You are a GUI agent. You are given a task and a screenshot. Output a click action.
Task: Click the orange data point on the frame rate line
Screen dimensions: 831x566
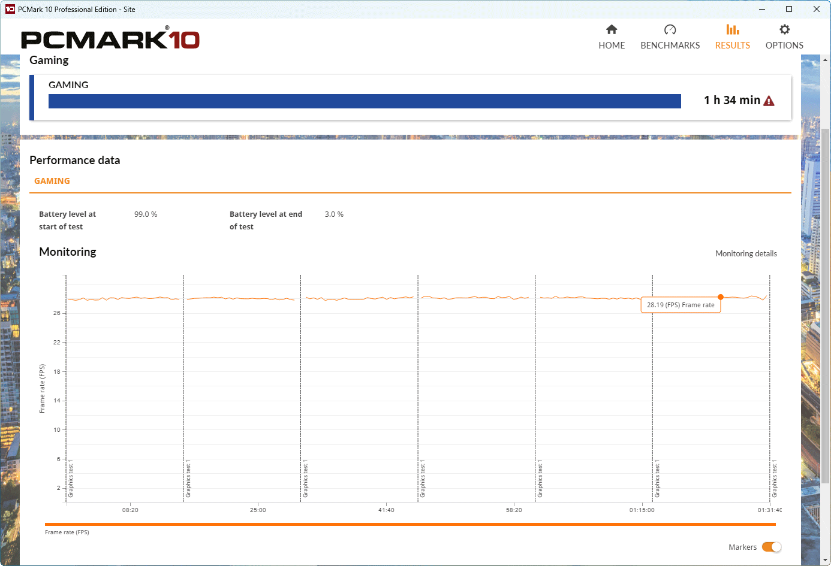click(x=721, y=297)
